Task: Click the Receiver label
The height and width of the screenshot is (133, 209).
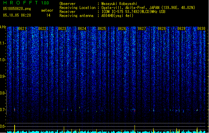Action: [67, 12]
